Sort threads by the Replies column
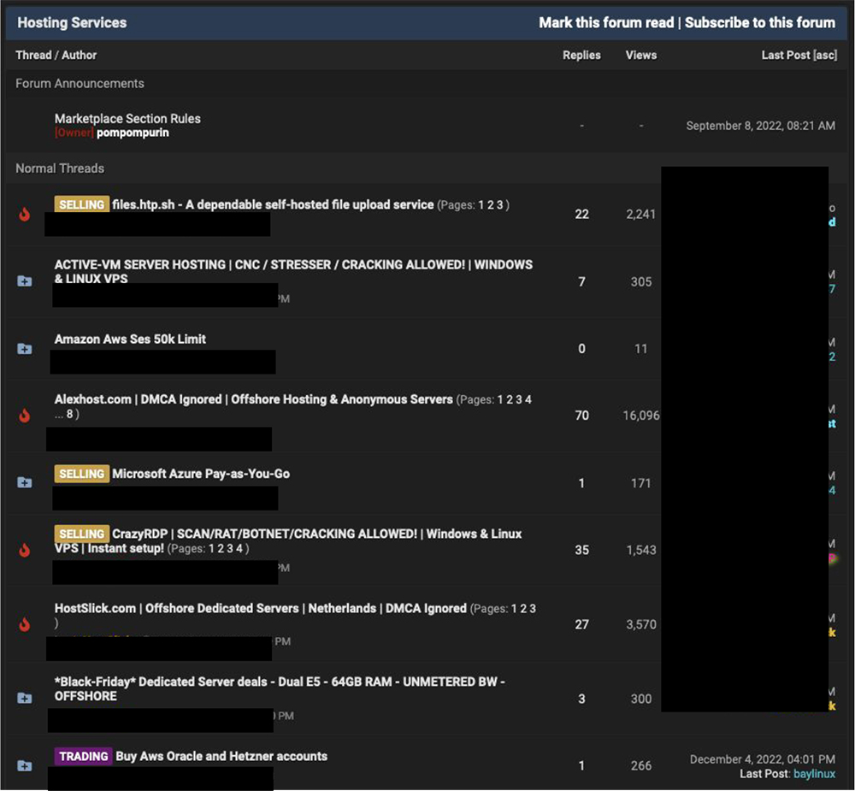This screenshot has height=791, width=855. click(x=581, y=56)
